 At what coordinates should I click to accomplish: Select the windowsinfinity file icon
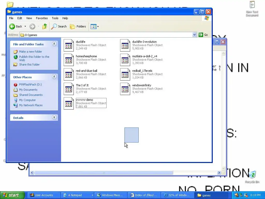[125, 89]
